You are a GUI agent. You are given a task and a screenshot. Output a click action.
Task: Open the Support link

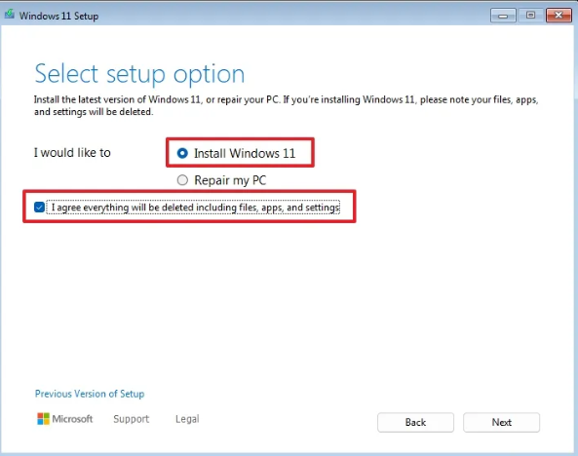132,419
